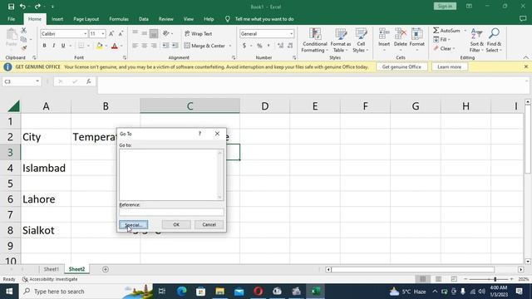Toggle Italic formatting
Image resolution: width=532 pixels, height=299 pixels.
tap(53, 46)
